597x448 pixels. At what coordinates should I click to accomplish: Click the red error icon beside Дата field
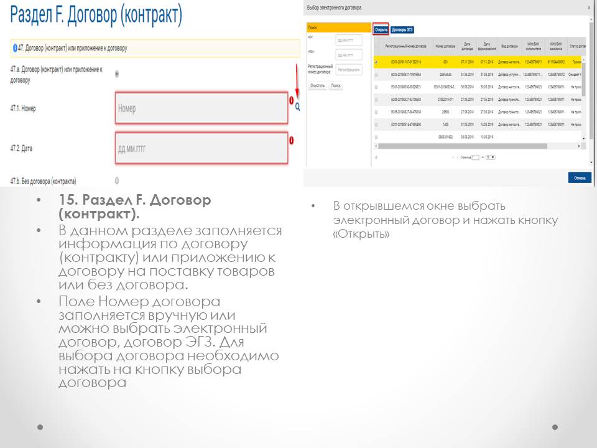click(x=290, y=141)
